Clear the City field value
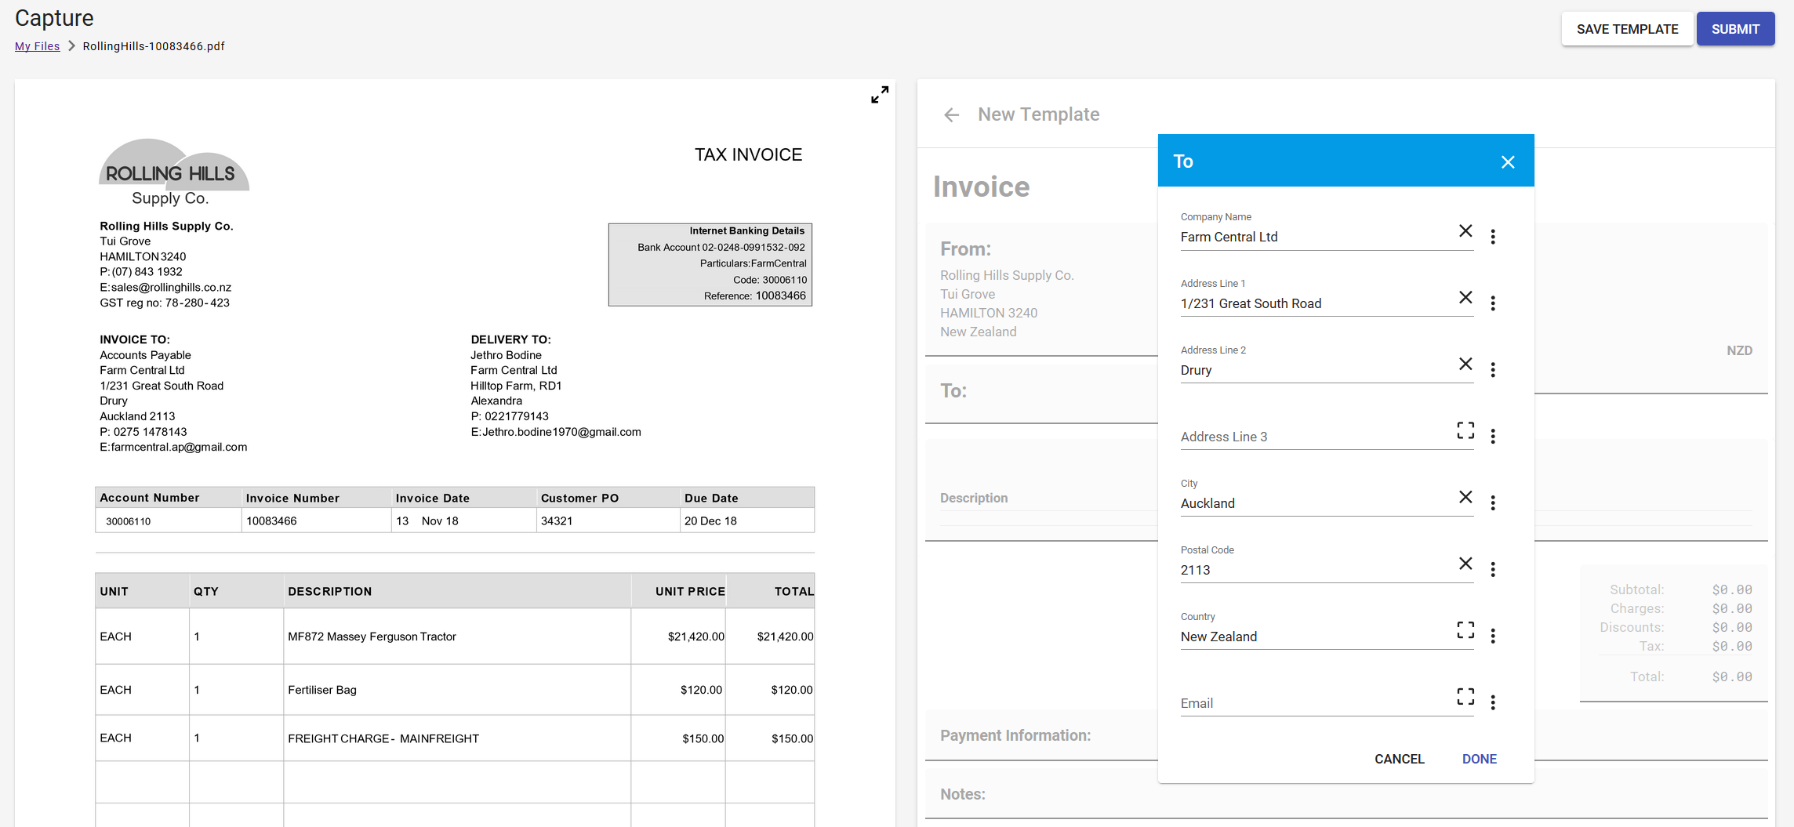 1465,498
